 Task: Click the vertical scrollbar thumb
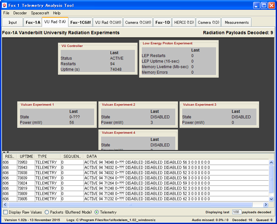[x=271, y=179]
